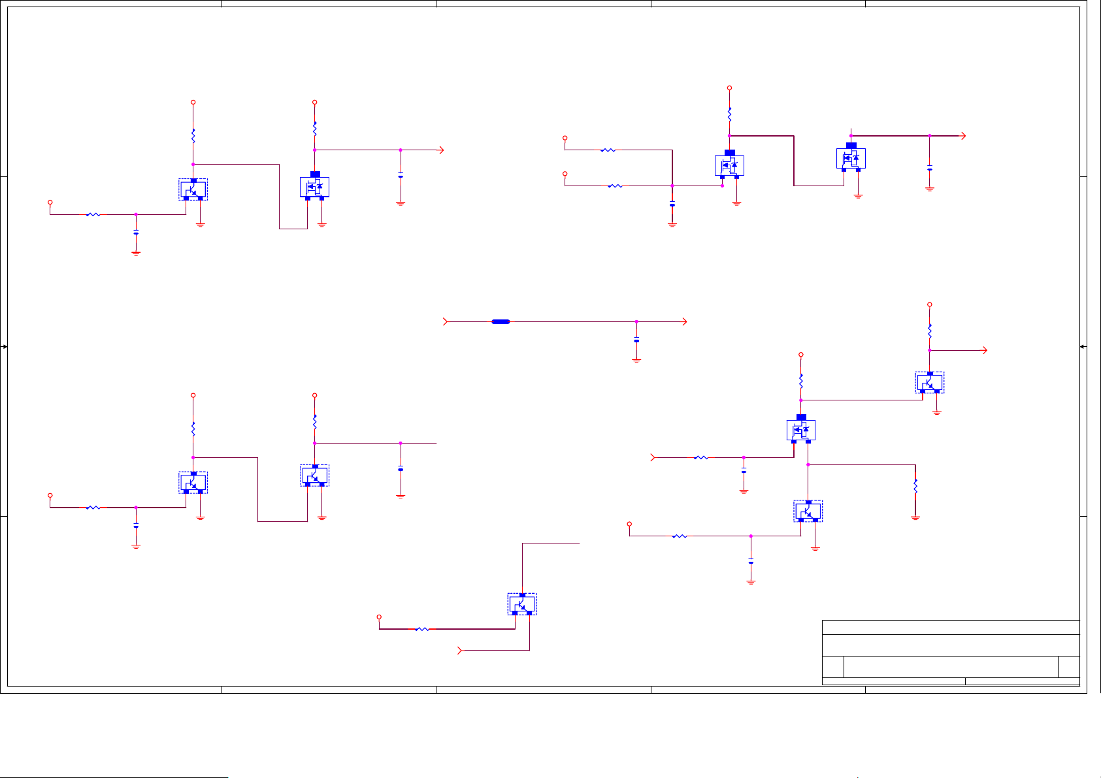The width and height of the screenshot is (1101, 778).
Task: Select the MOSFET gated by a transistor's collector
Action: [x=314, y=186]
